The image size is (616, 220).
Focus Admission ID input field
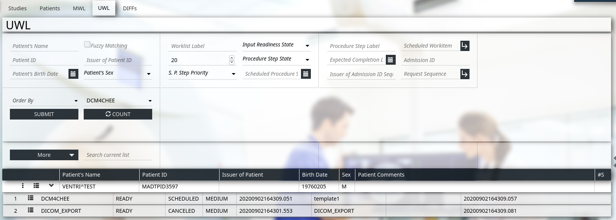(x=435, y=60)
